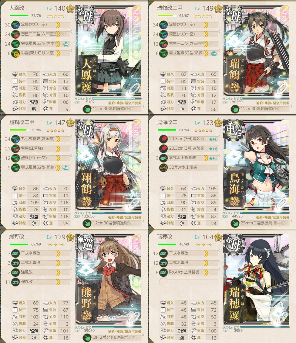Image resolution: width=296 pixels, height=343 pixels.
Task: Click Chokai's 32号対水上電探 radar icon
Action: pos(163,168)
